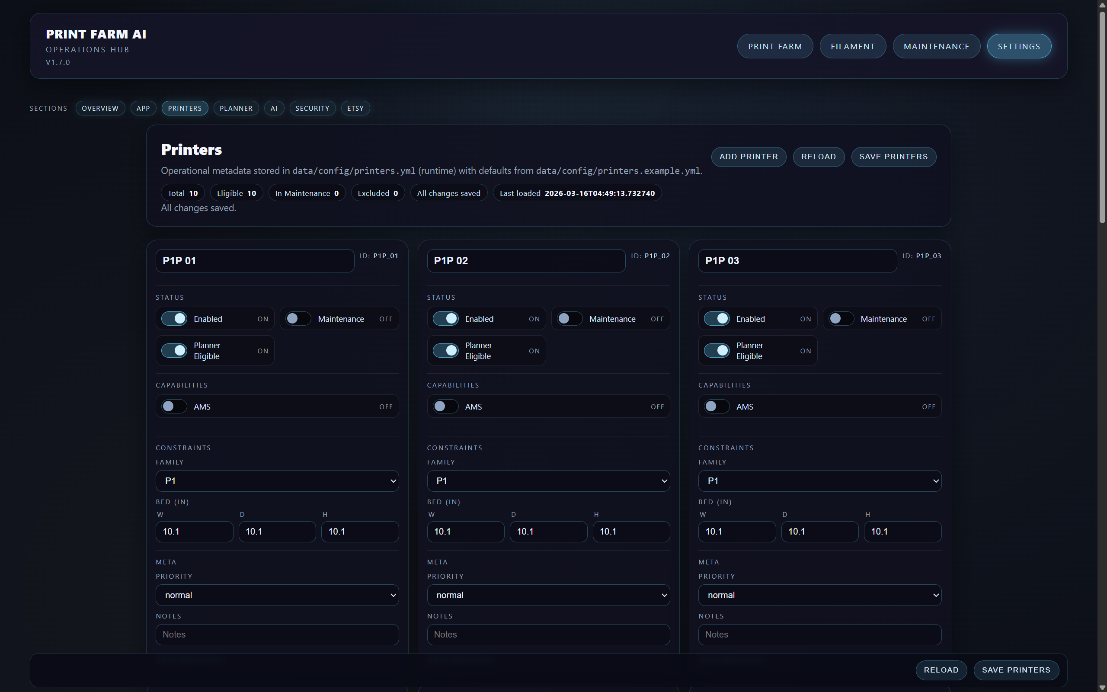Navigate to the FILAMENT page
Viewport: 1107px width, 692px height.
(853, 46)
